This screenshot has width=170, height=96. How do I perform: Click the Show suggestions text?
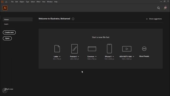(155, 19)
